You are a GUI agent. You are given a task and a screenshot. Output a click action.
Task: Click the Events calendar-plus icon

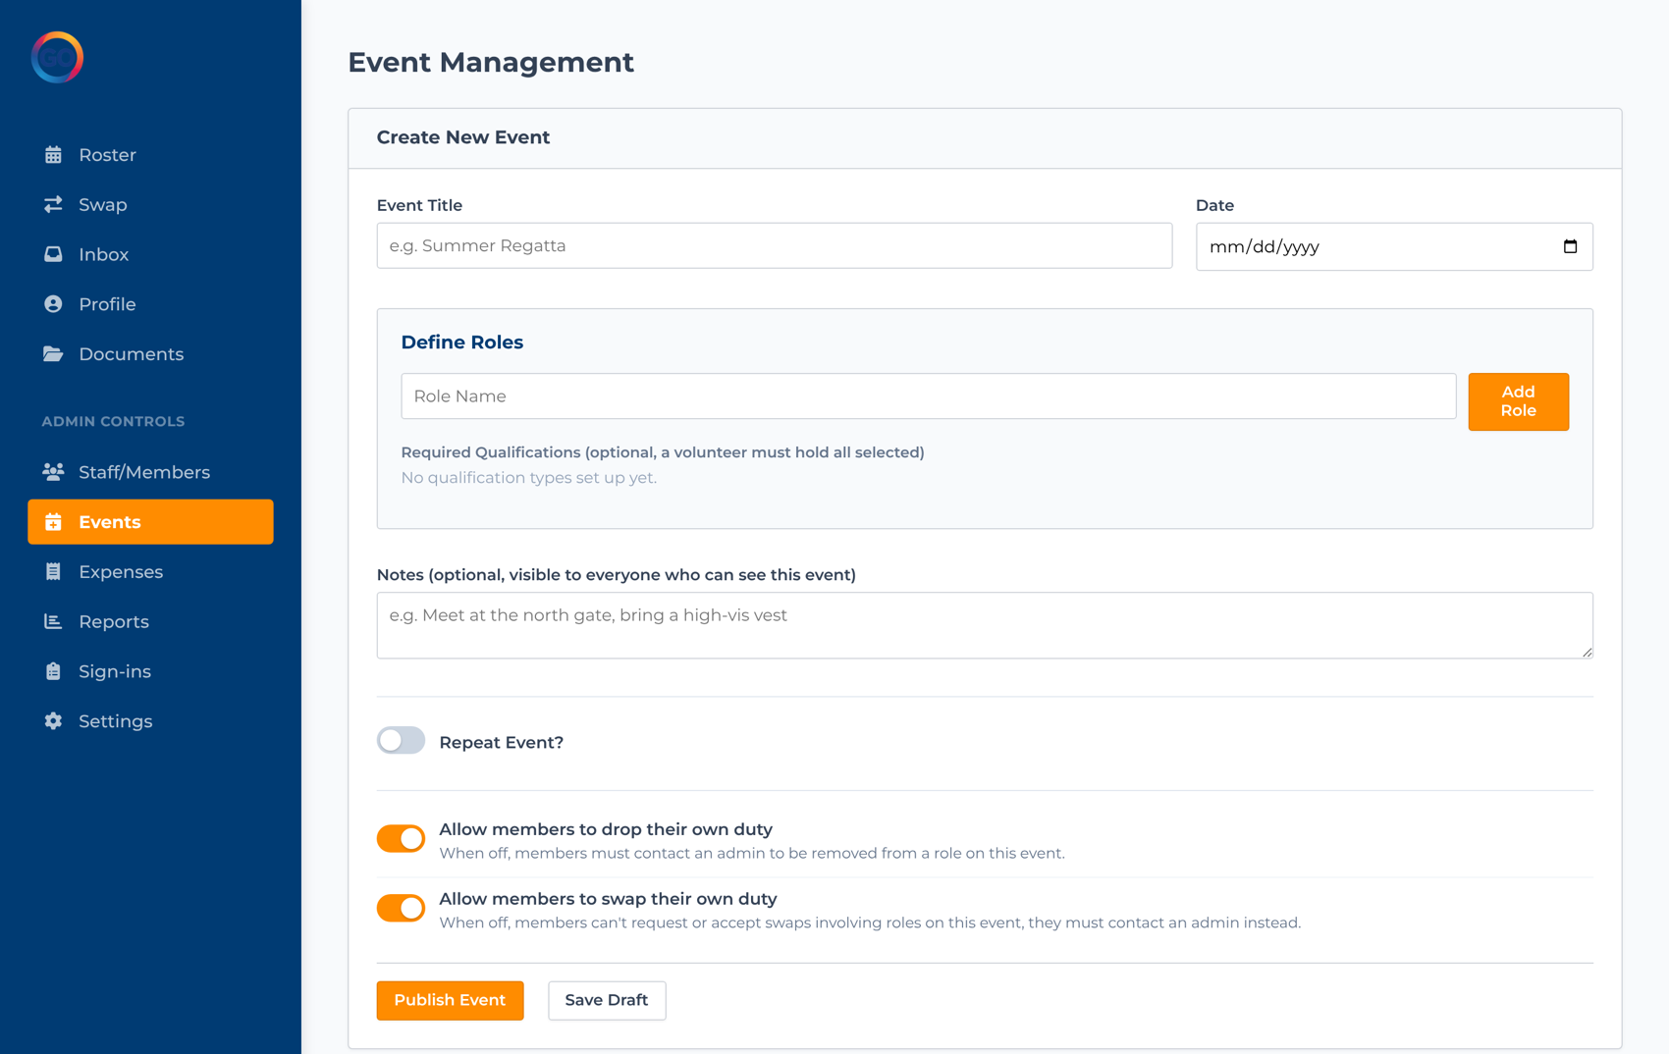[x=53, y=522]
